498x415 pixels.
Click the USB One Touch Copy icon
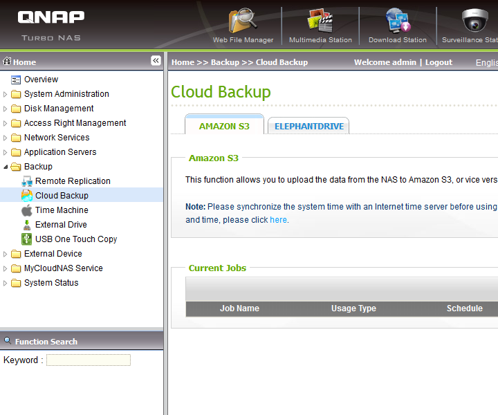point(27,239)
